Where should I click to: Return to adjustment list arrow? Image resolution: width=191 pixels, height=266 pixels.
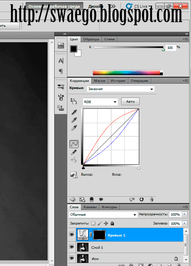click(x=72, y=199)
